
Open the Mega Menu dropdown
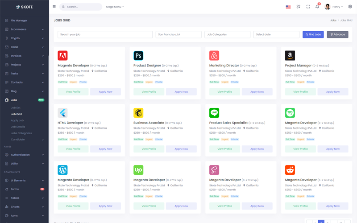coord(115,7)
